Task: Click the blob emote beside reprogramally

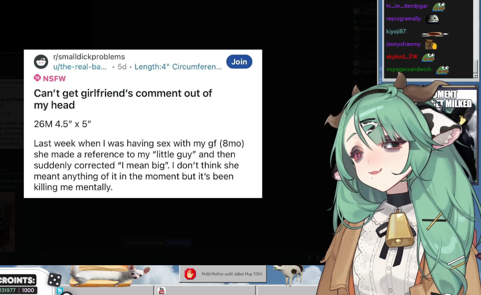Action: pos(432,19)
